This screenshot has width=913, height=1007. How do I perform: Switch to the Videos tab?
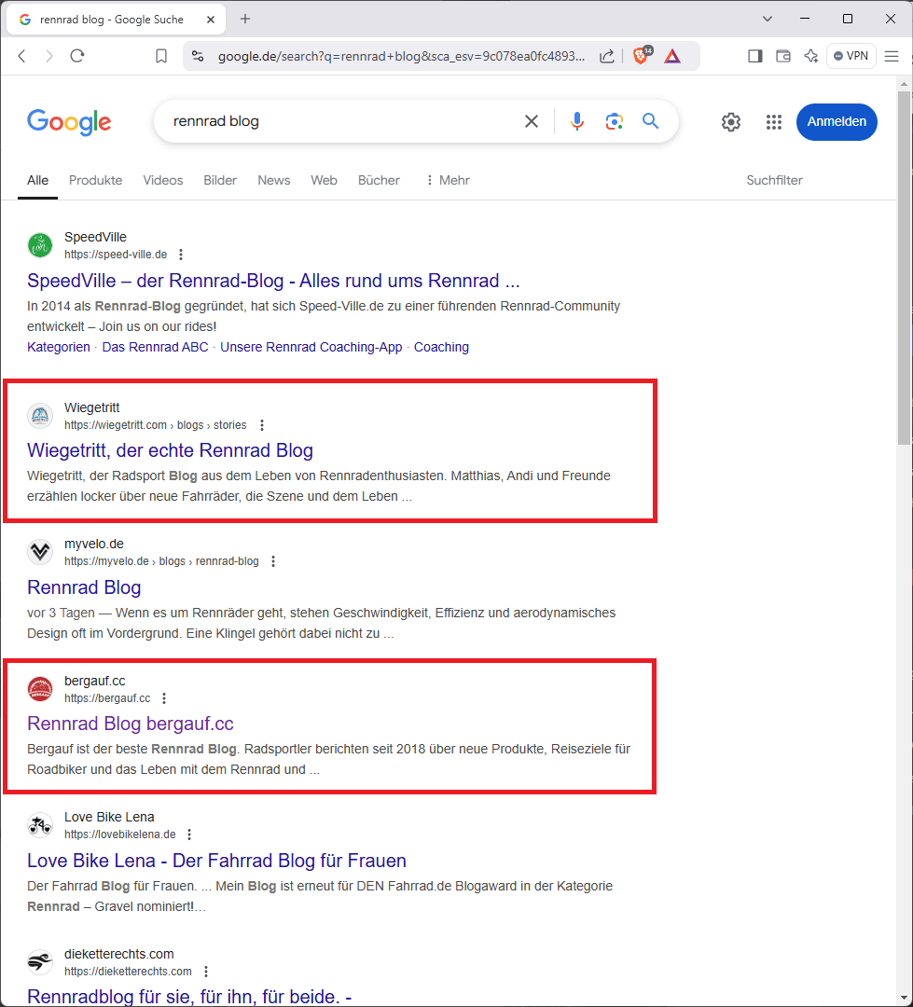(x=163, y=180)
